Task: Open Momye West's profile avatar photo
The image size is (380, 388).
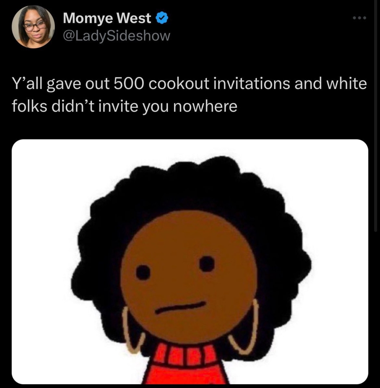Action: 33,27
